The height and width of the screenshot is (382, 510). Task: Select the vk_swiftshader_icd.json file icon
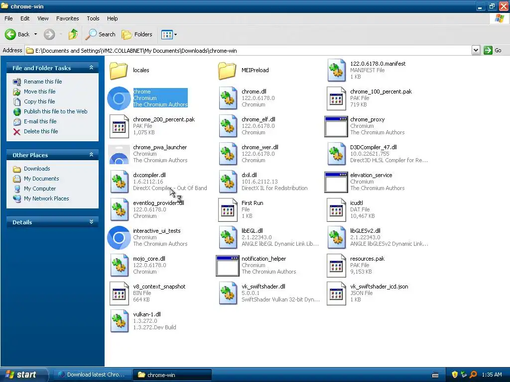336,293
